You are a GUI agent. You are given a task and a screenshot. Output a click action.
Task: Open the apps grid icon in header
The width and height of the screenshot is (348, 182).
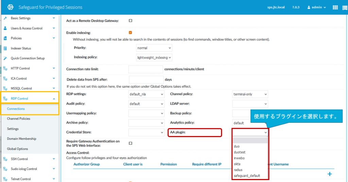(335, 7)
